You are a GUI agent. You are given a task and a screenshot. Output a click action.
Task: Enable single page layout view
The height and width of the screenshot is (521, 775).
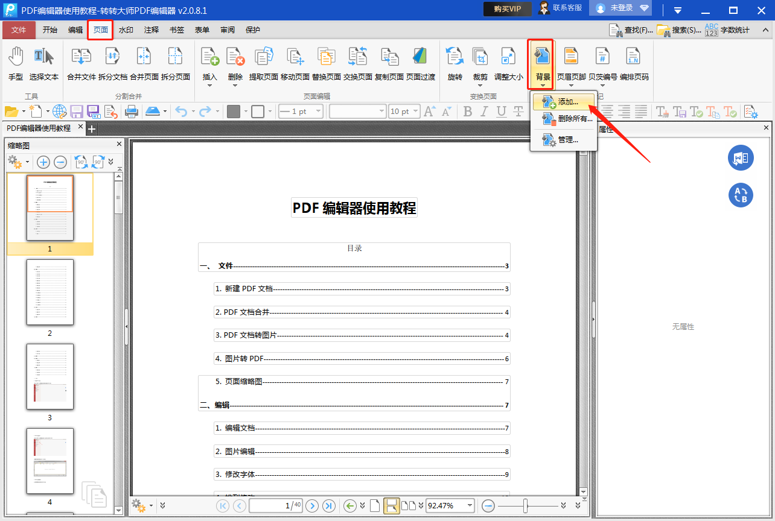(375, 505)
